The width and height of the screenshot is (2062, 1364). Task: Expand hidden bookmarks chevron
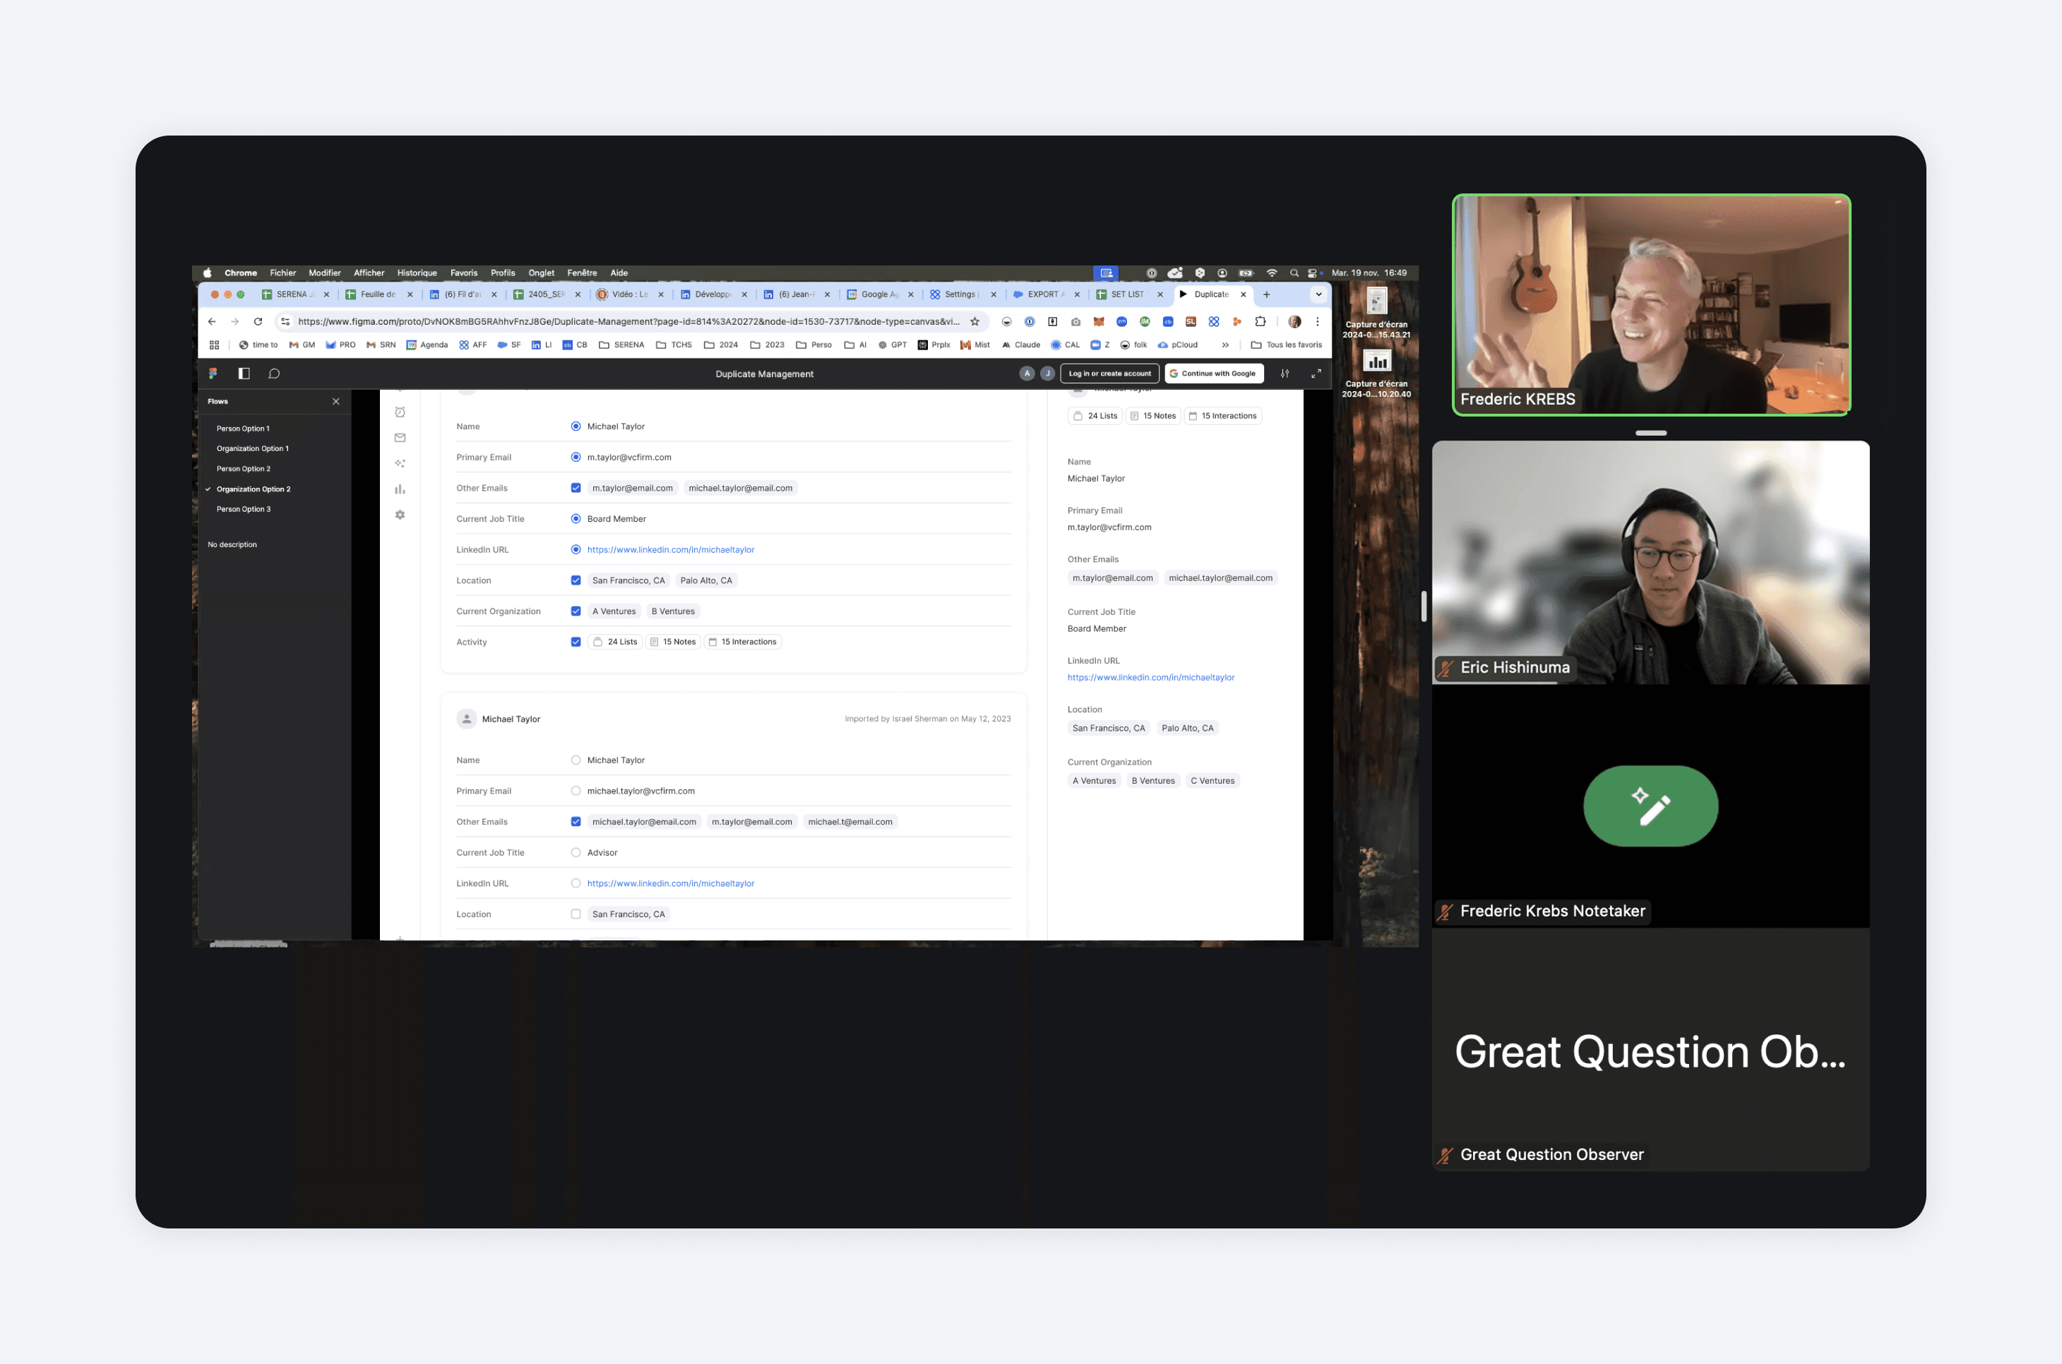point(1225,345)
